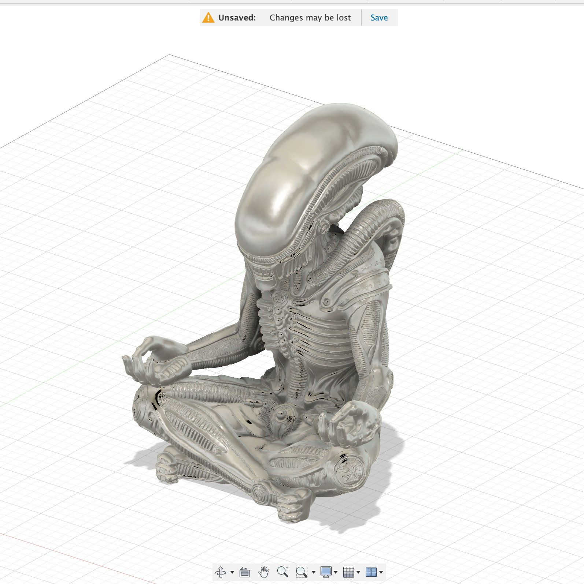Open Grid and Snaps icon
584x584 pixels.
pos(348,572)
